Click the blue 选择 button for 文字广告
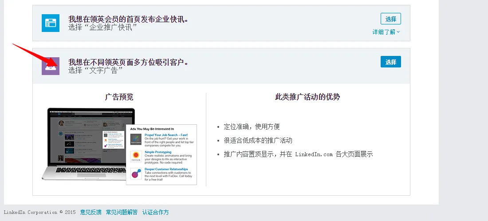 390,62
